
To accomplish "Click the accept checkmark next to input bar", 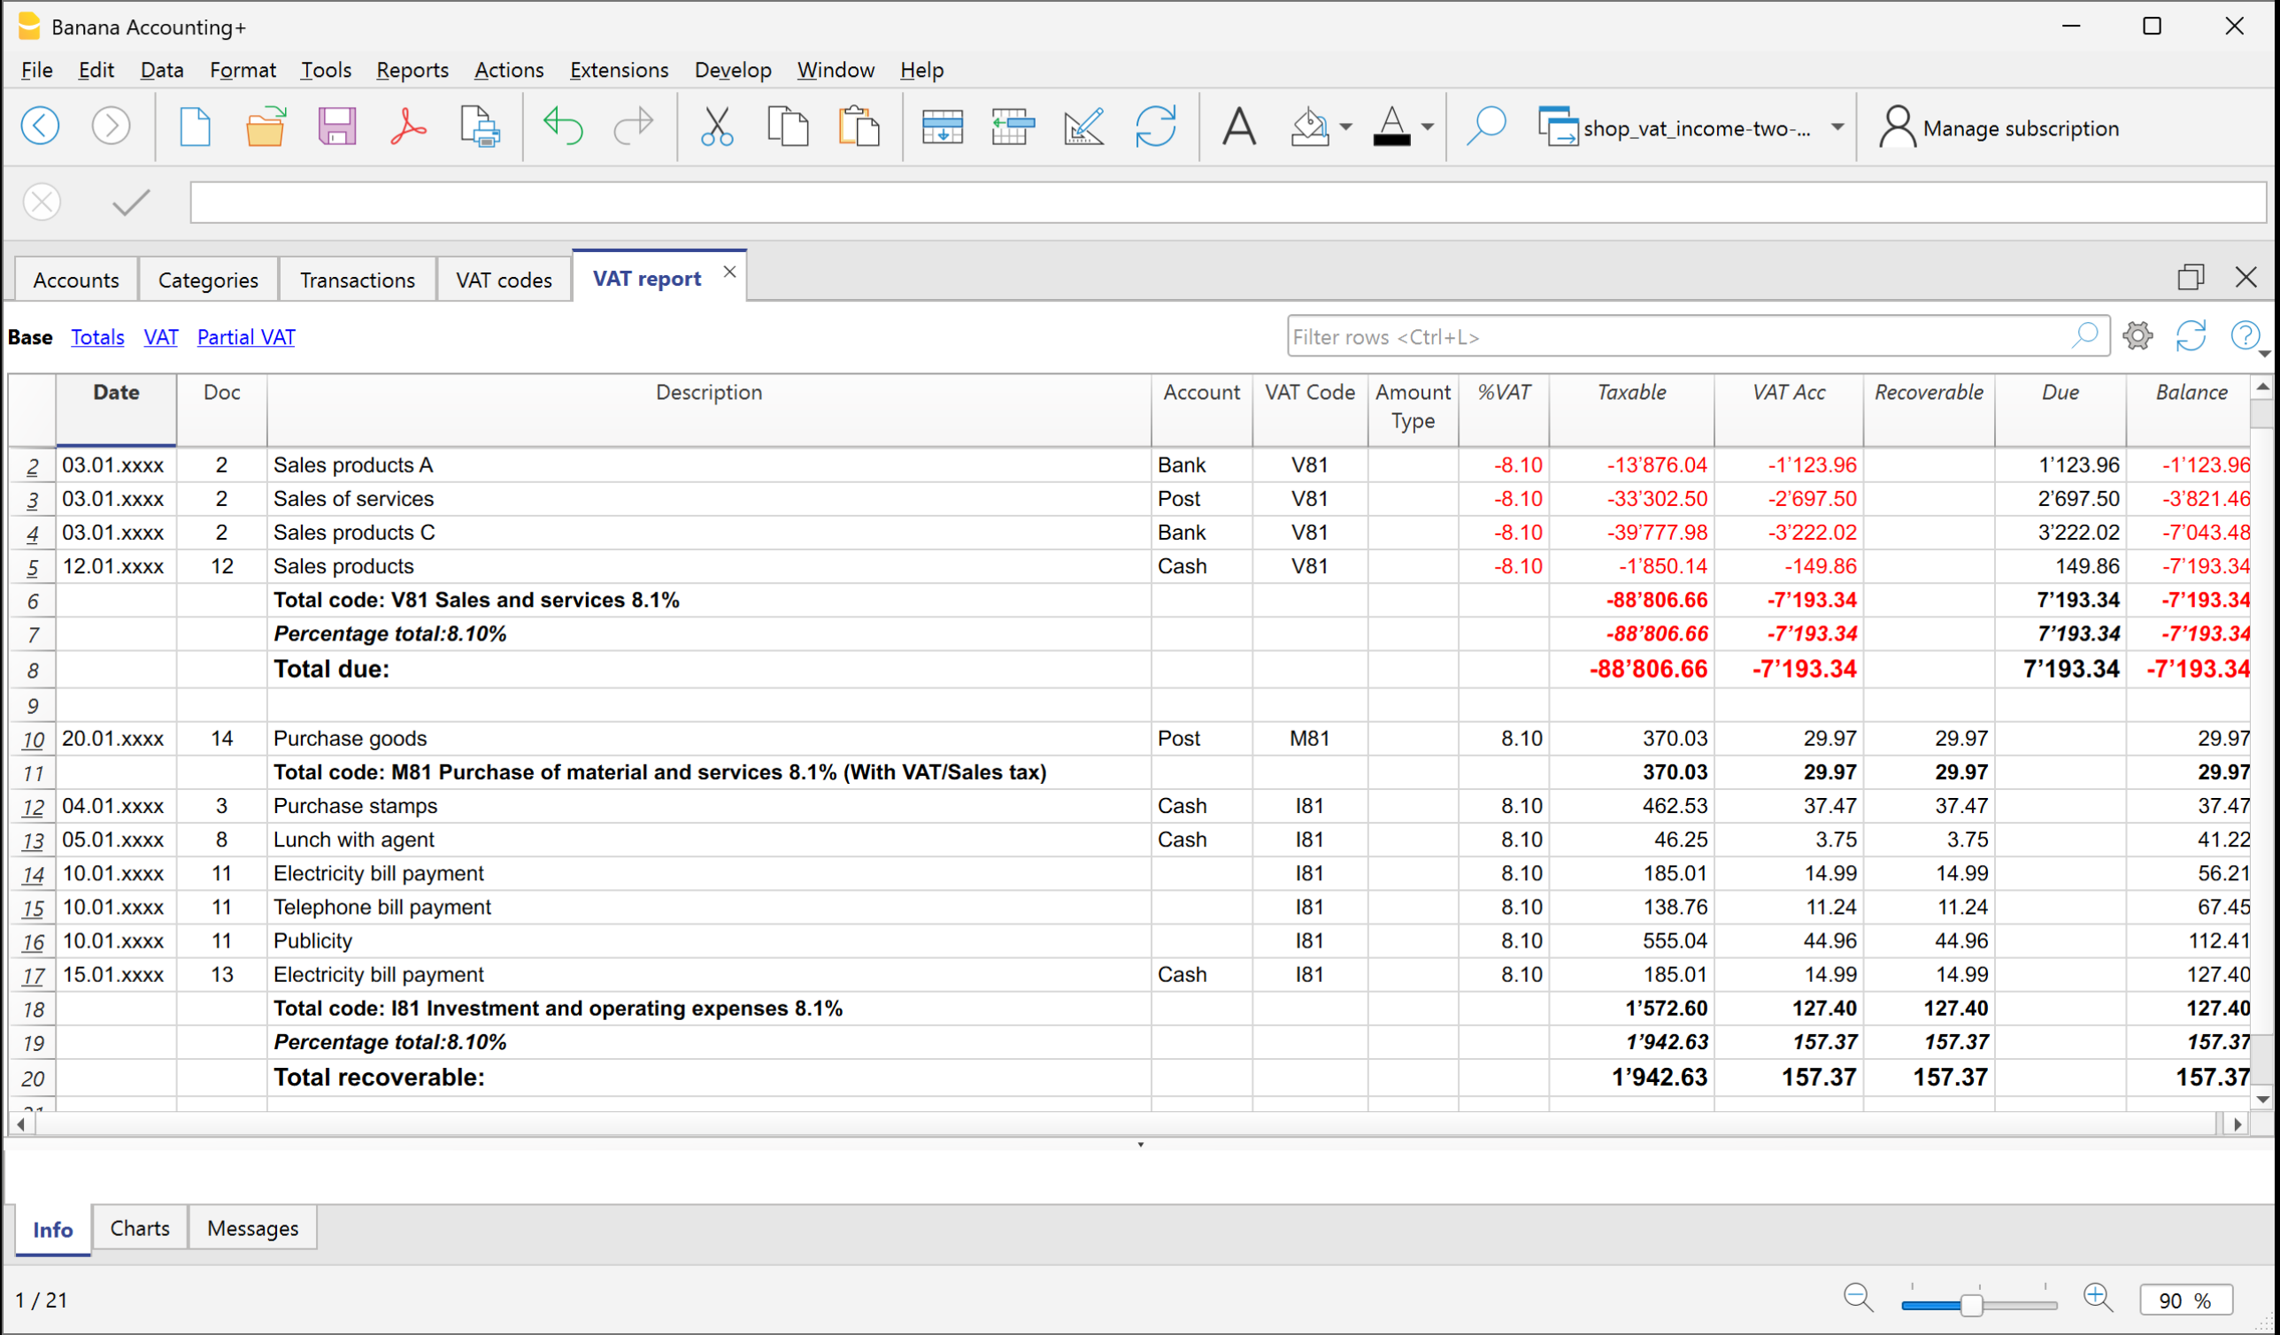I will [x=131, y=203].
